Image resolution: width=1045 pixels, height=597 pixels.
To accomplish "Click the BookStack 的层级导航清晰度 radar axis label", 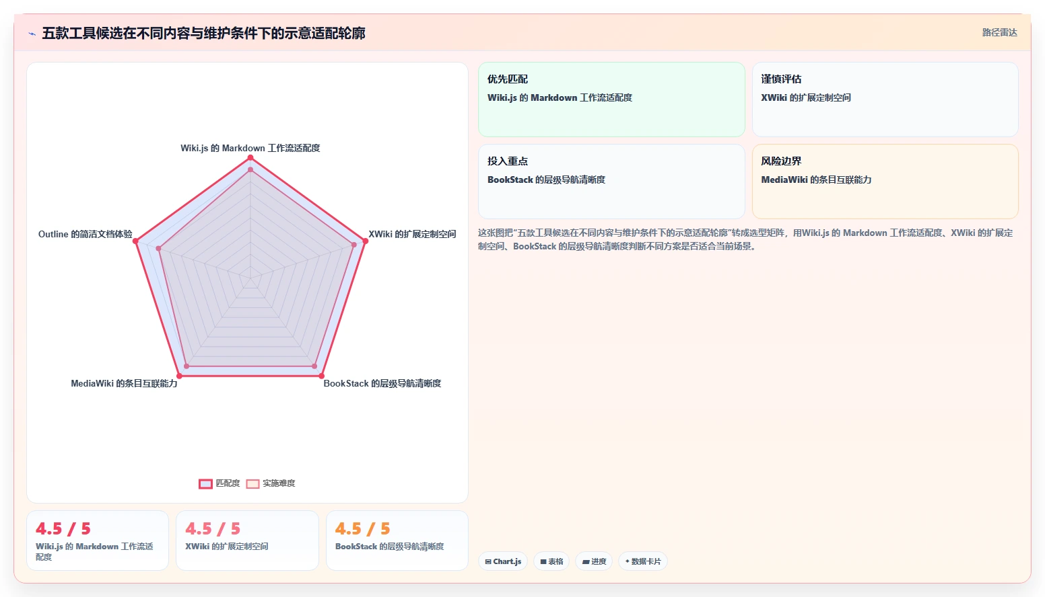I will click(x=382, y=383).
